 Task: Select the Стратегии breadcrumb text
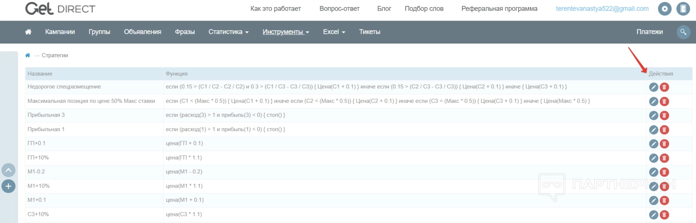click(x=55, y=55)
